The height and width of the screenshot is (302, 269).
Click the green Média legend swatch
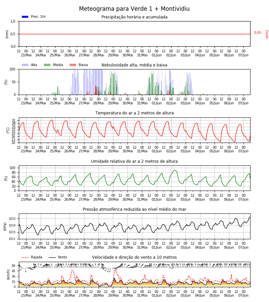(47, 65)
